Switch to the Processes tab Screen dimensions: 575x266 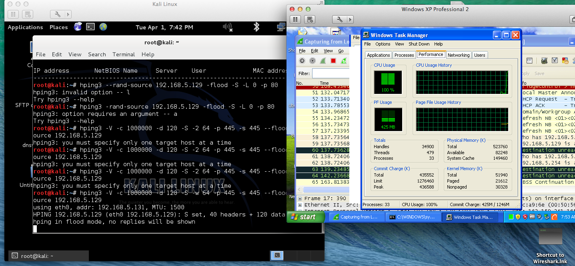(x=404, y=55)
